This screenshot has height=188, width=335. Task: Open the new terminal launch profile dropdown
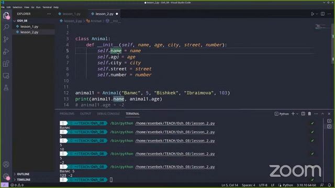pos(297,114)
